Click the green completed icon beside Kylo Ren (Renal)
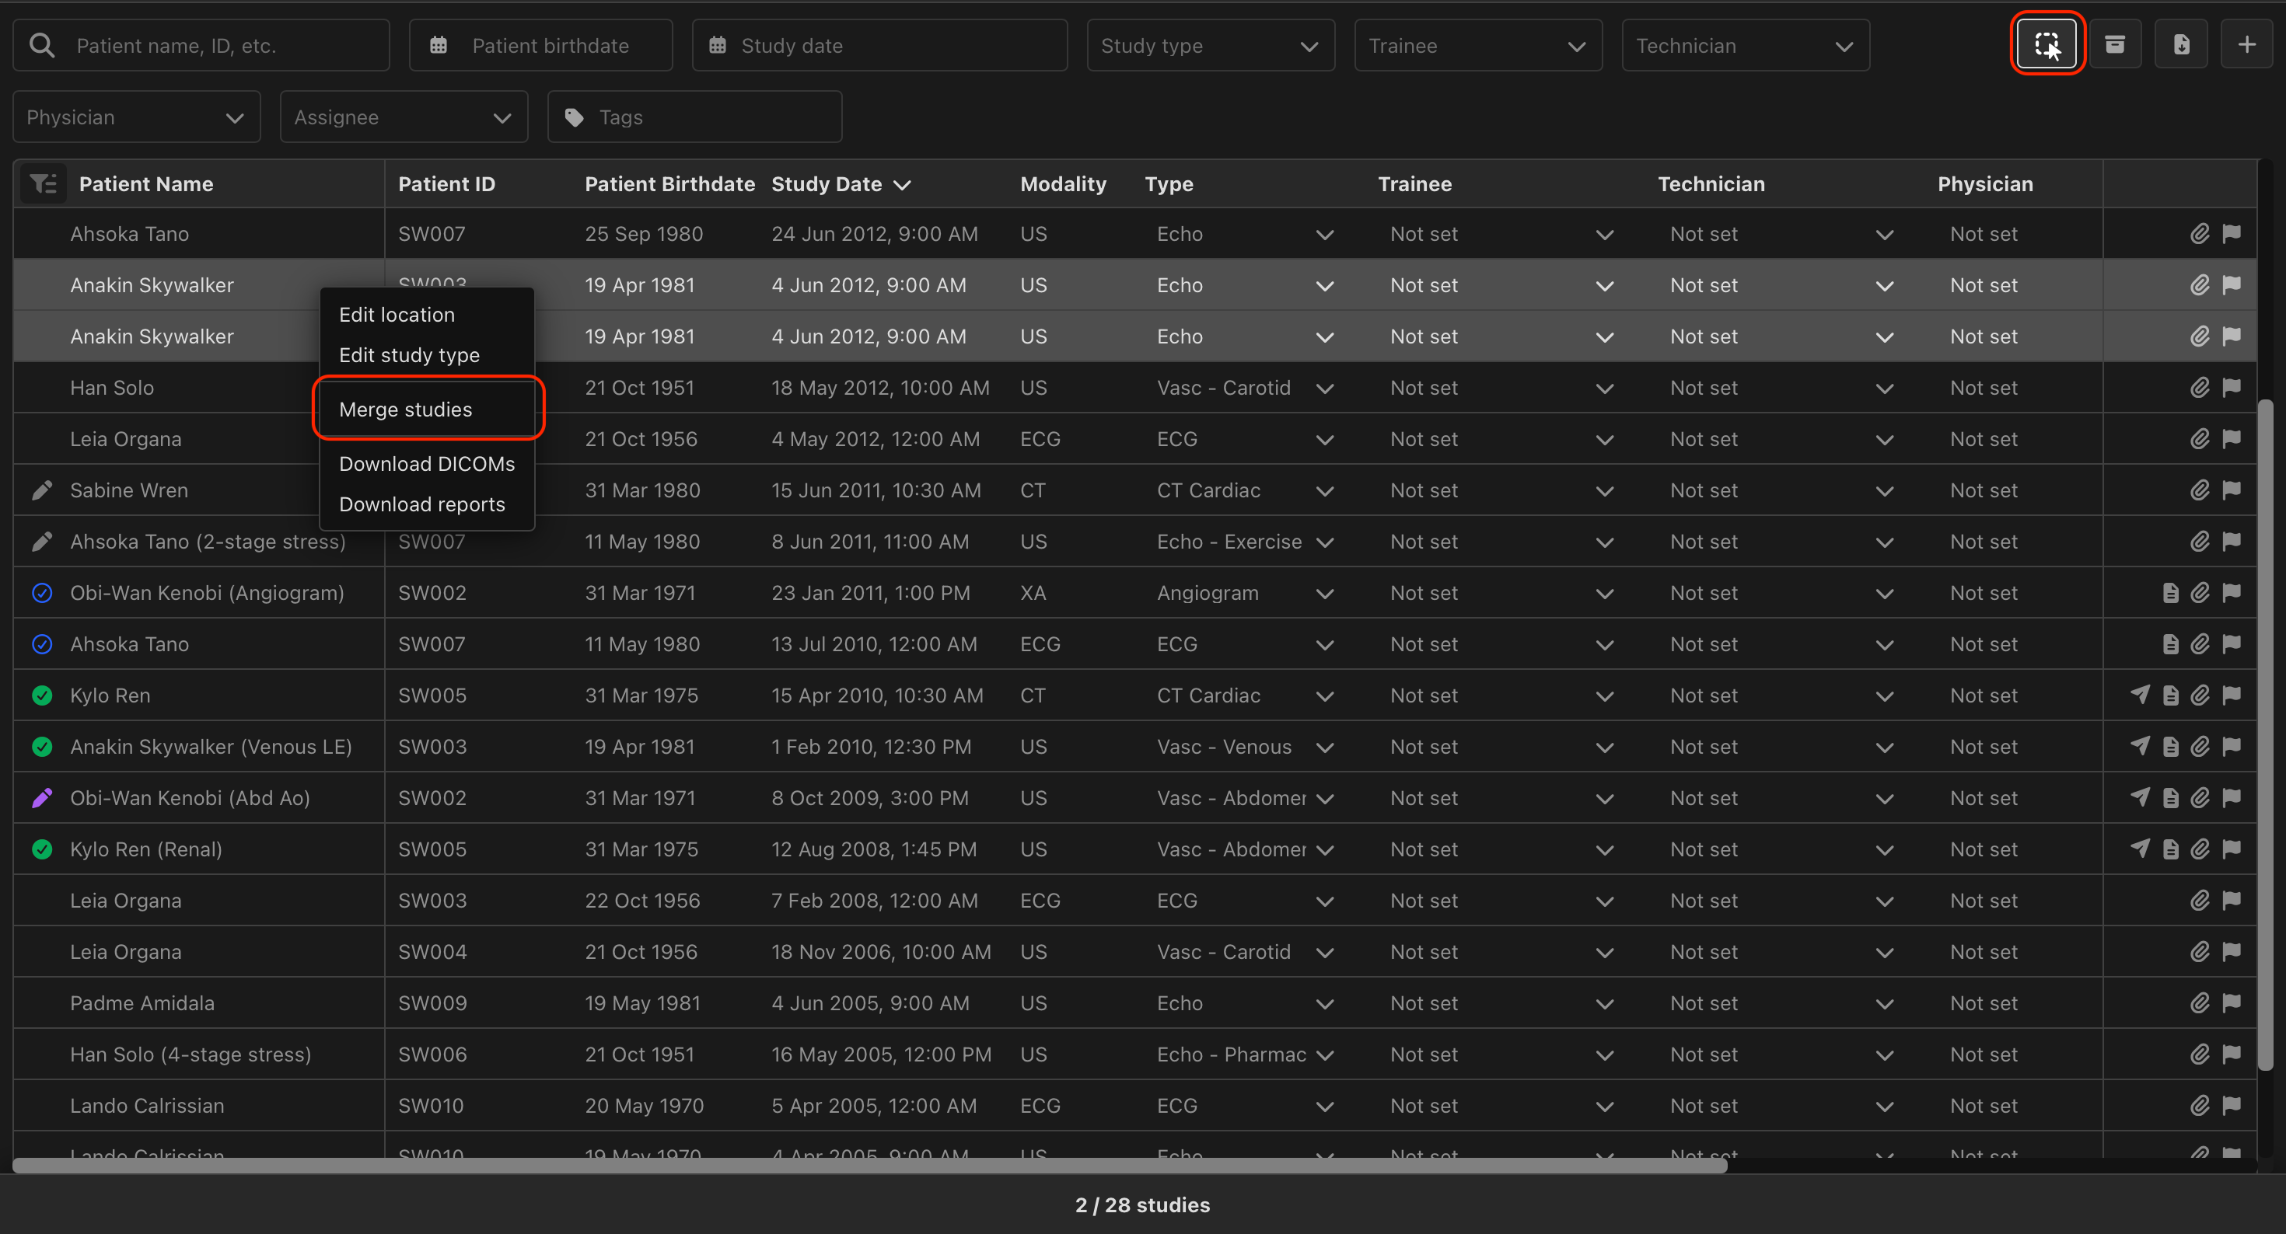 (42, 849)
